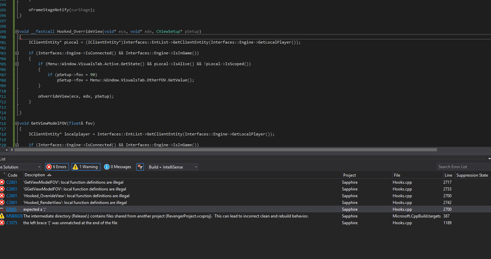Click the CViewSetup* parameter type

click(x=170, y=31)
